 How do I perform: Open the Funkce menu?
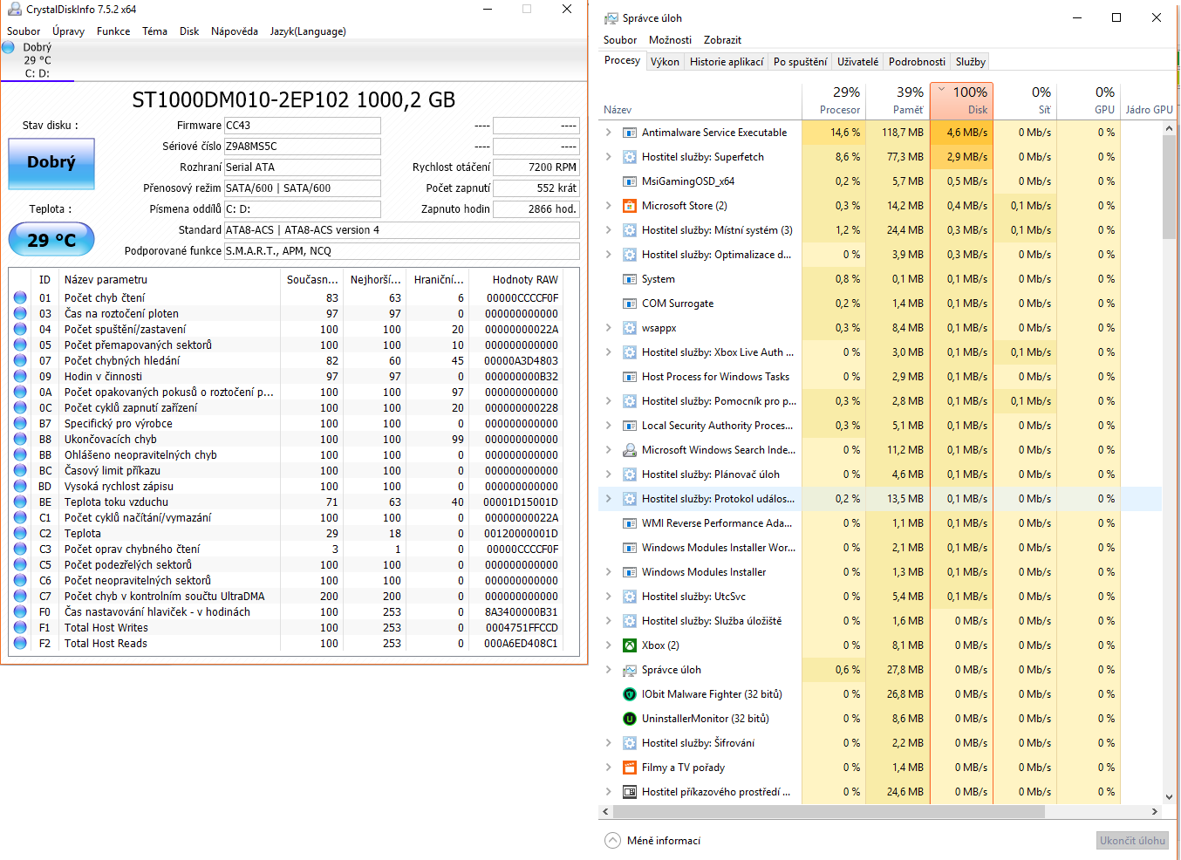[113, 31]
